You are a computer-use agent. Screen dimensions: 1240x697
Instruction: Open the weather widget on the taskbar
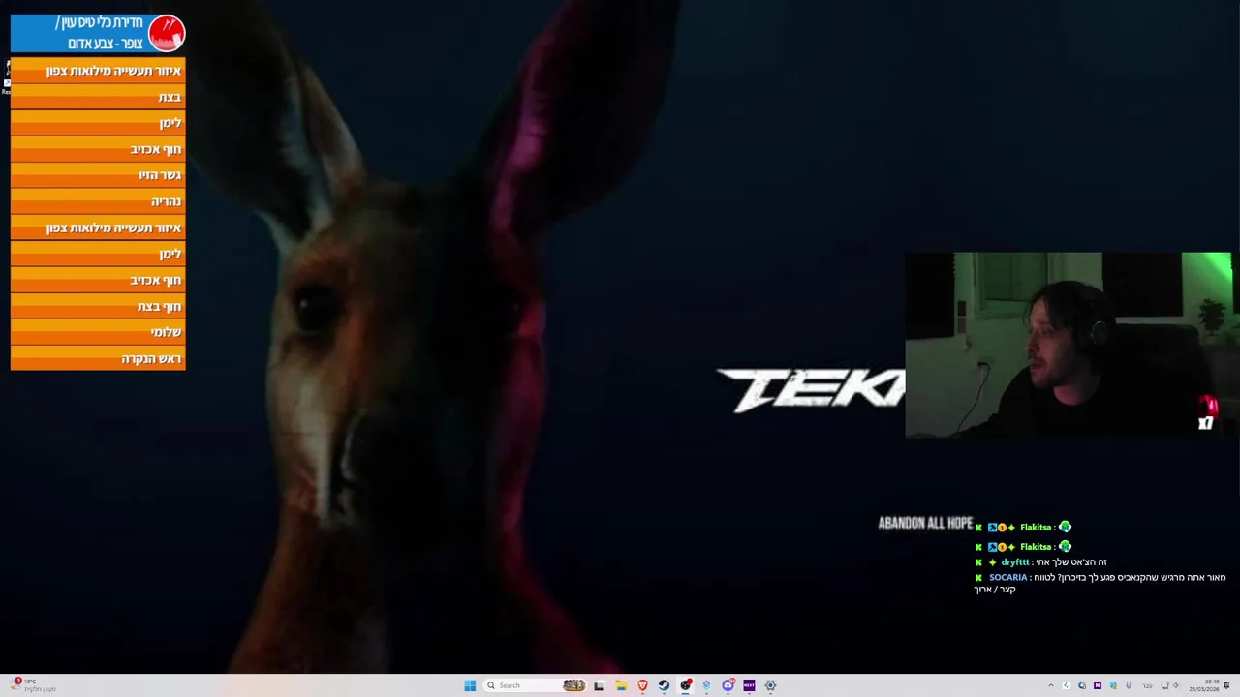(x=34, y=685)
